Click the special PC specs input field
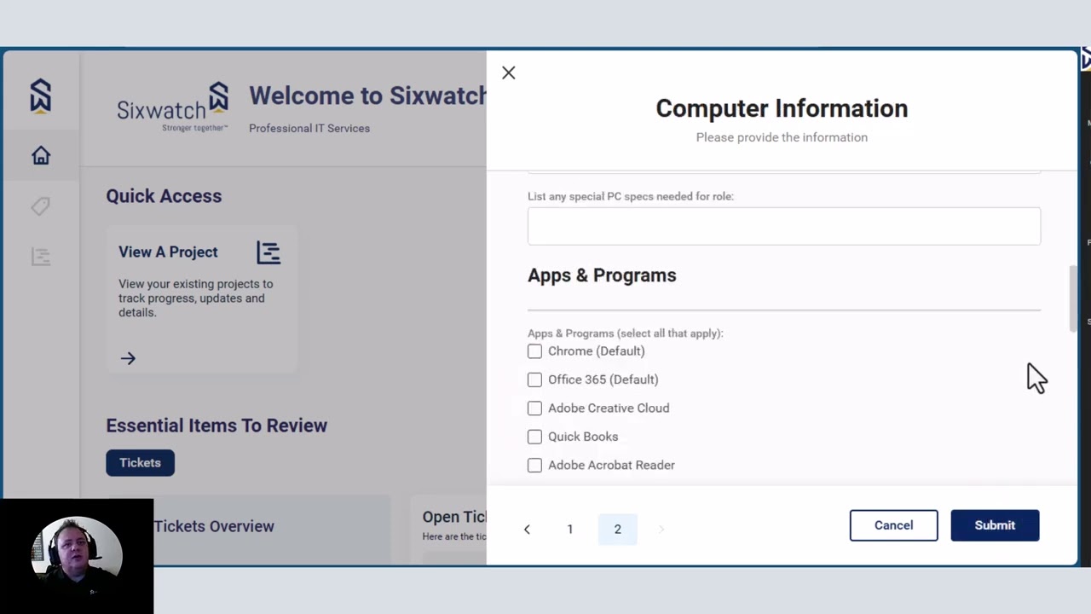The width and height of the screenshot is (1091, 614). [784, 226]
